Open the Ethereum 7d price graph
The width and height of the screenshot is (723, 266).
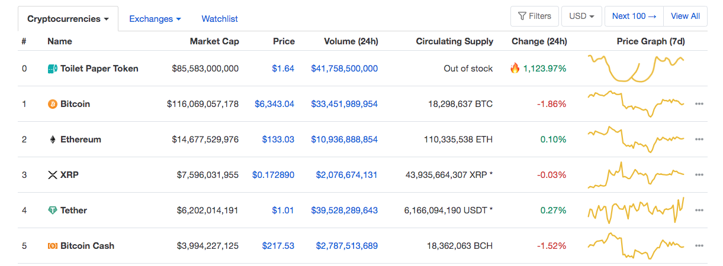click(635, 140)
